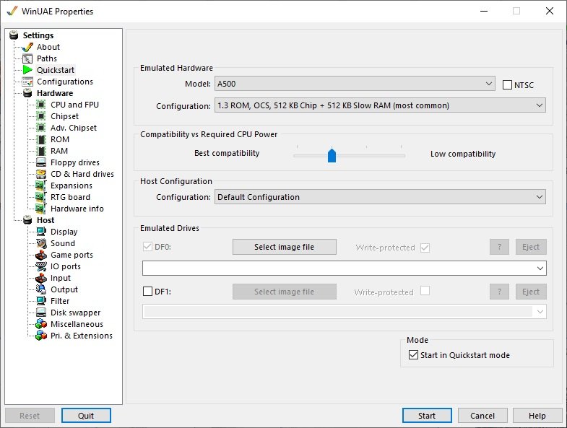Expand the DF1 image path dropdown
567x428 pixels.
540,312
